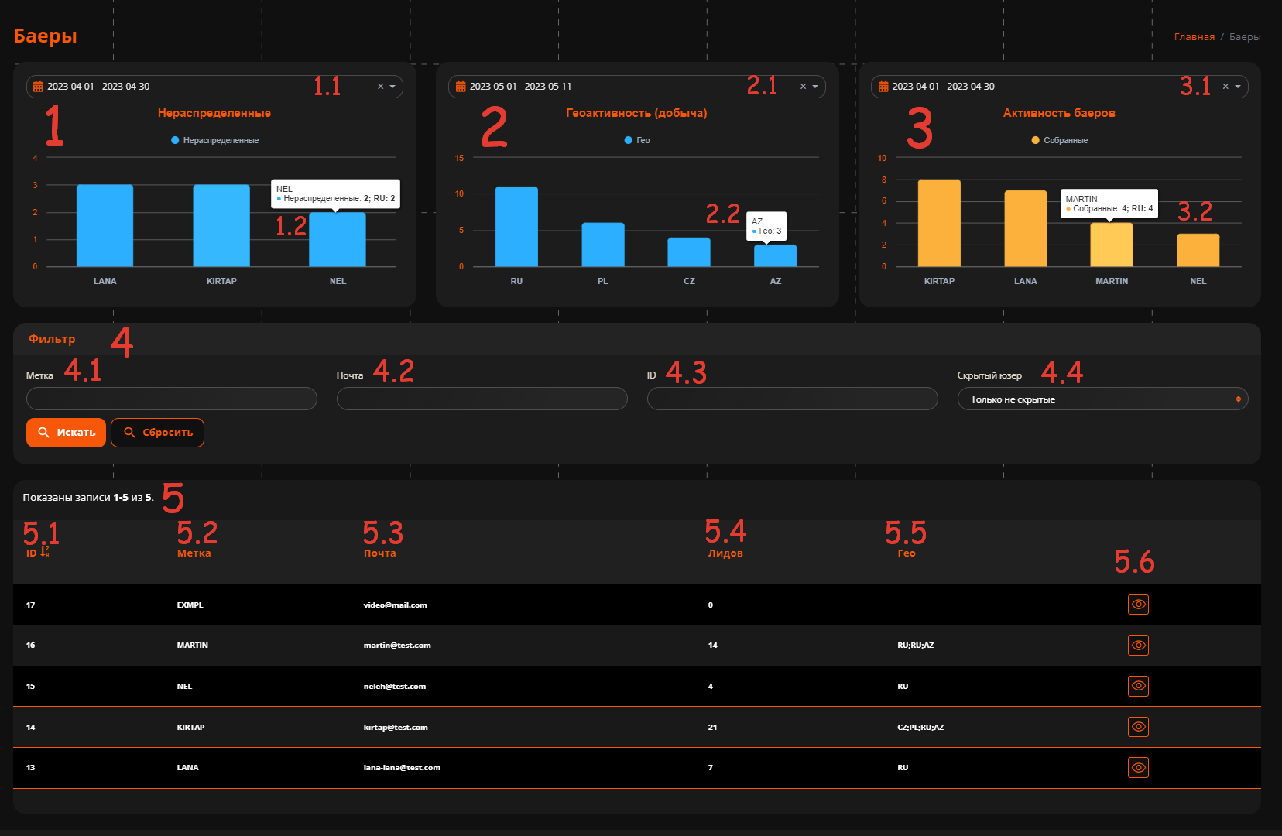Click the PL bar in Геоактивность chart
The height and width of the screenshot is (836, 1282).
point(603,245)
